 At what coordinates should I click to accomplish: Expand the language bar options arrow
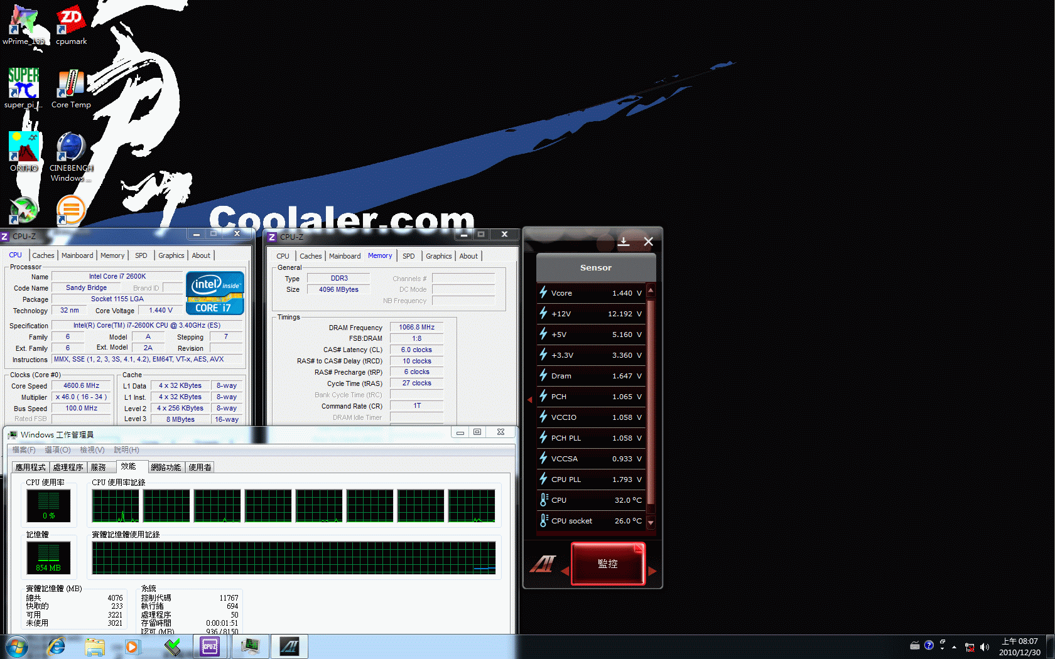pyautogui.click(x=942, y=648)
